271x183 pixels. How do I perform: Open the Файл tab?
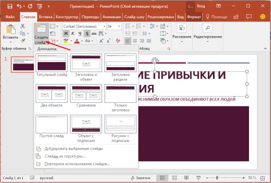10,17
